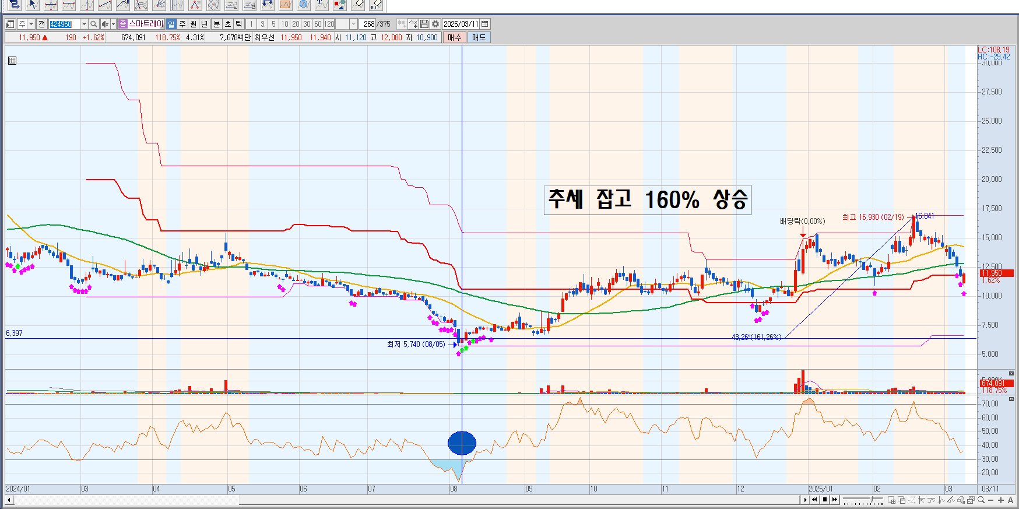Viewport: 1019px width, 509px height.
Task: Click the stock code input field 424960
Action: [x=64, y=24]
